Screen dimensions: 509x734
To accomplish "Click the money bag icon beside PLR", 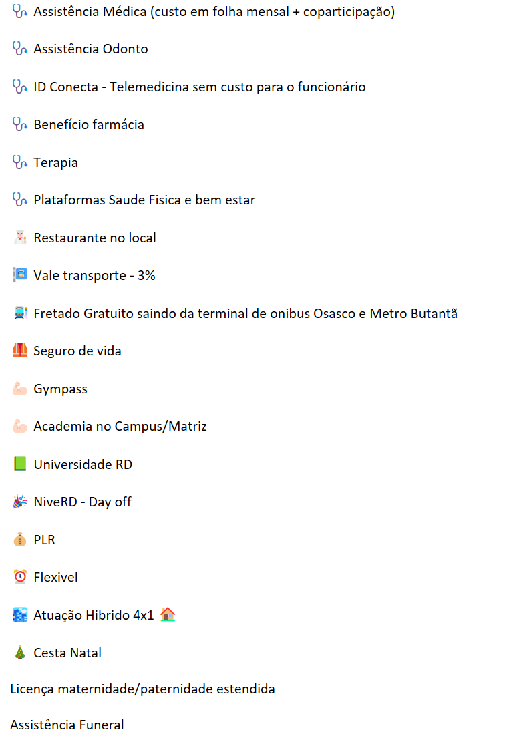I will point(20,540).
